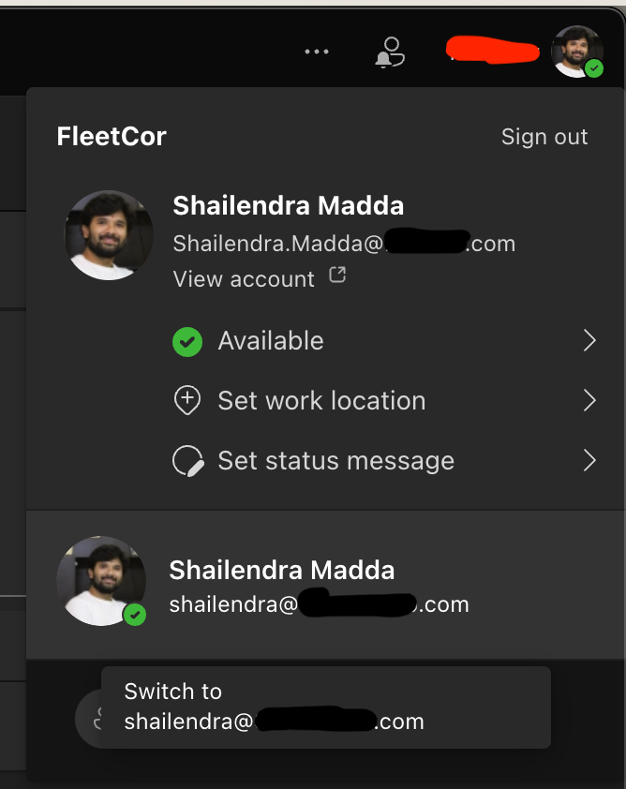This screenshot has height=789, width=626.
Task: Select the bottom Shailendra Madda account entry
Action: click(281, 581)
